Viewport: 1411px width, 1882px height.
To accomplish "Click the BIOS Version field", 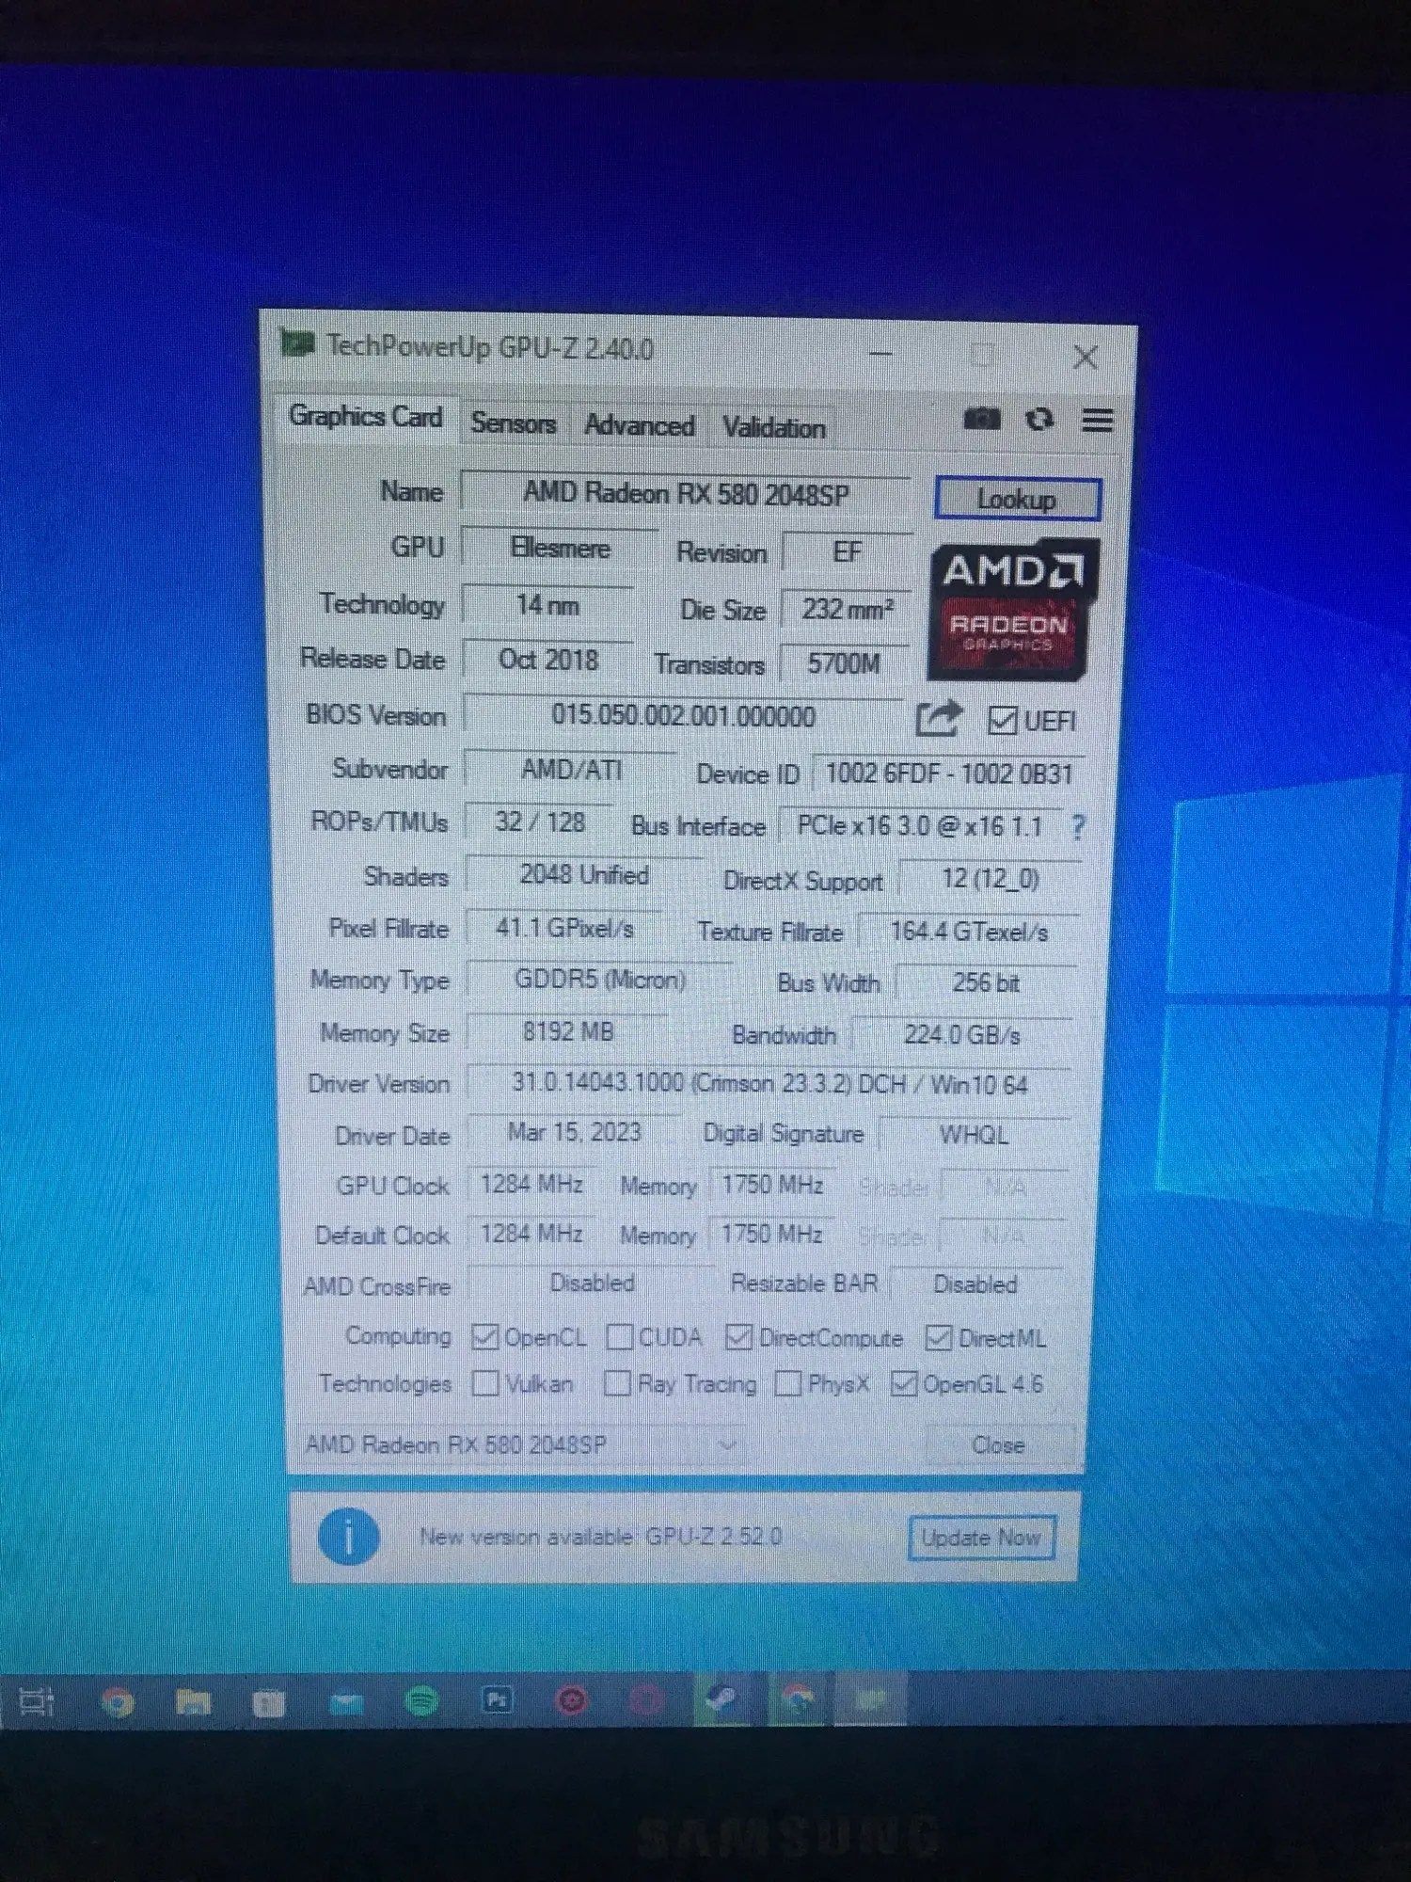I will tap(684, 716).
